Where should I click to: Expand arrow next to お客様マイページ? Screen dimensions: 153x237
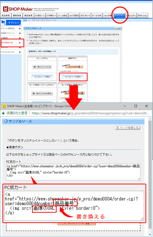[x=20, y=33]
